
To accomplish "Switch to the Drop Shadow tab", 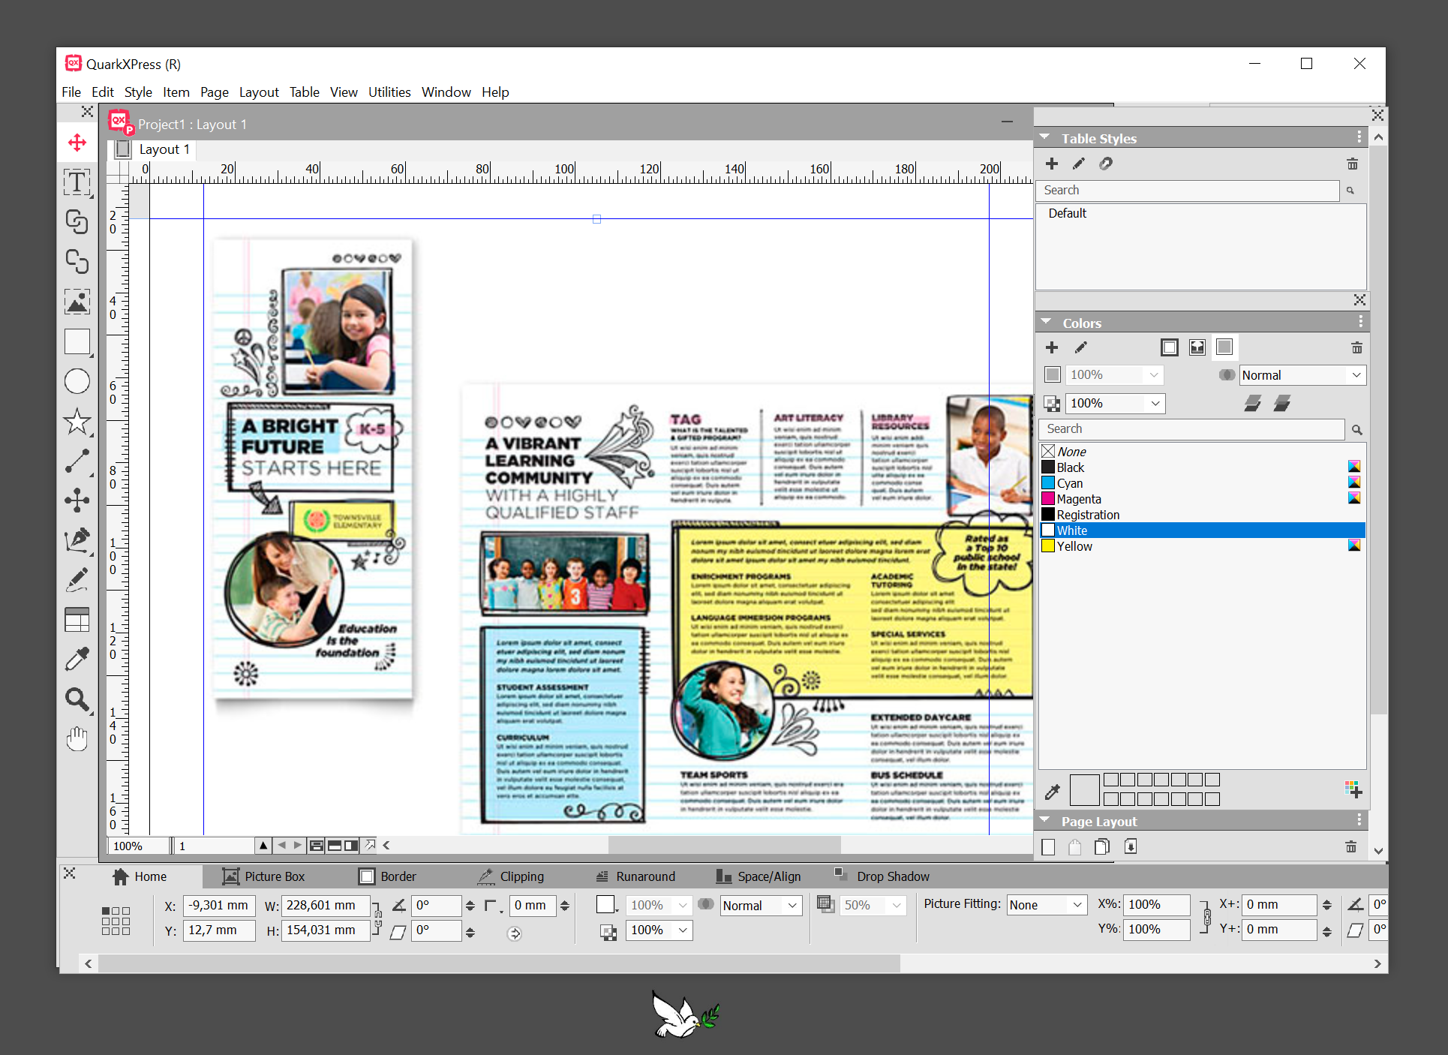I will click(x=882, y=876).
